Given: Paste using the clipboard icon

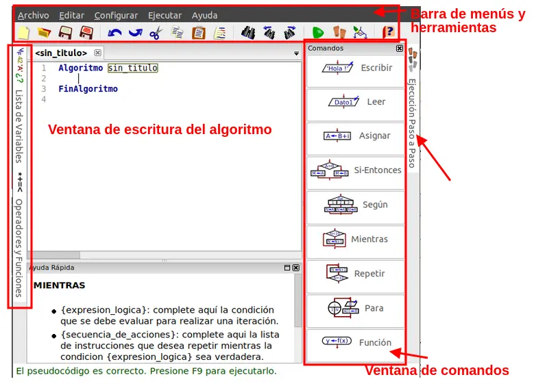Looking at the screenshot, I should point(199,33).
